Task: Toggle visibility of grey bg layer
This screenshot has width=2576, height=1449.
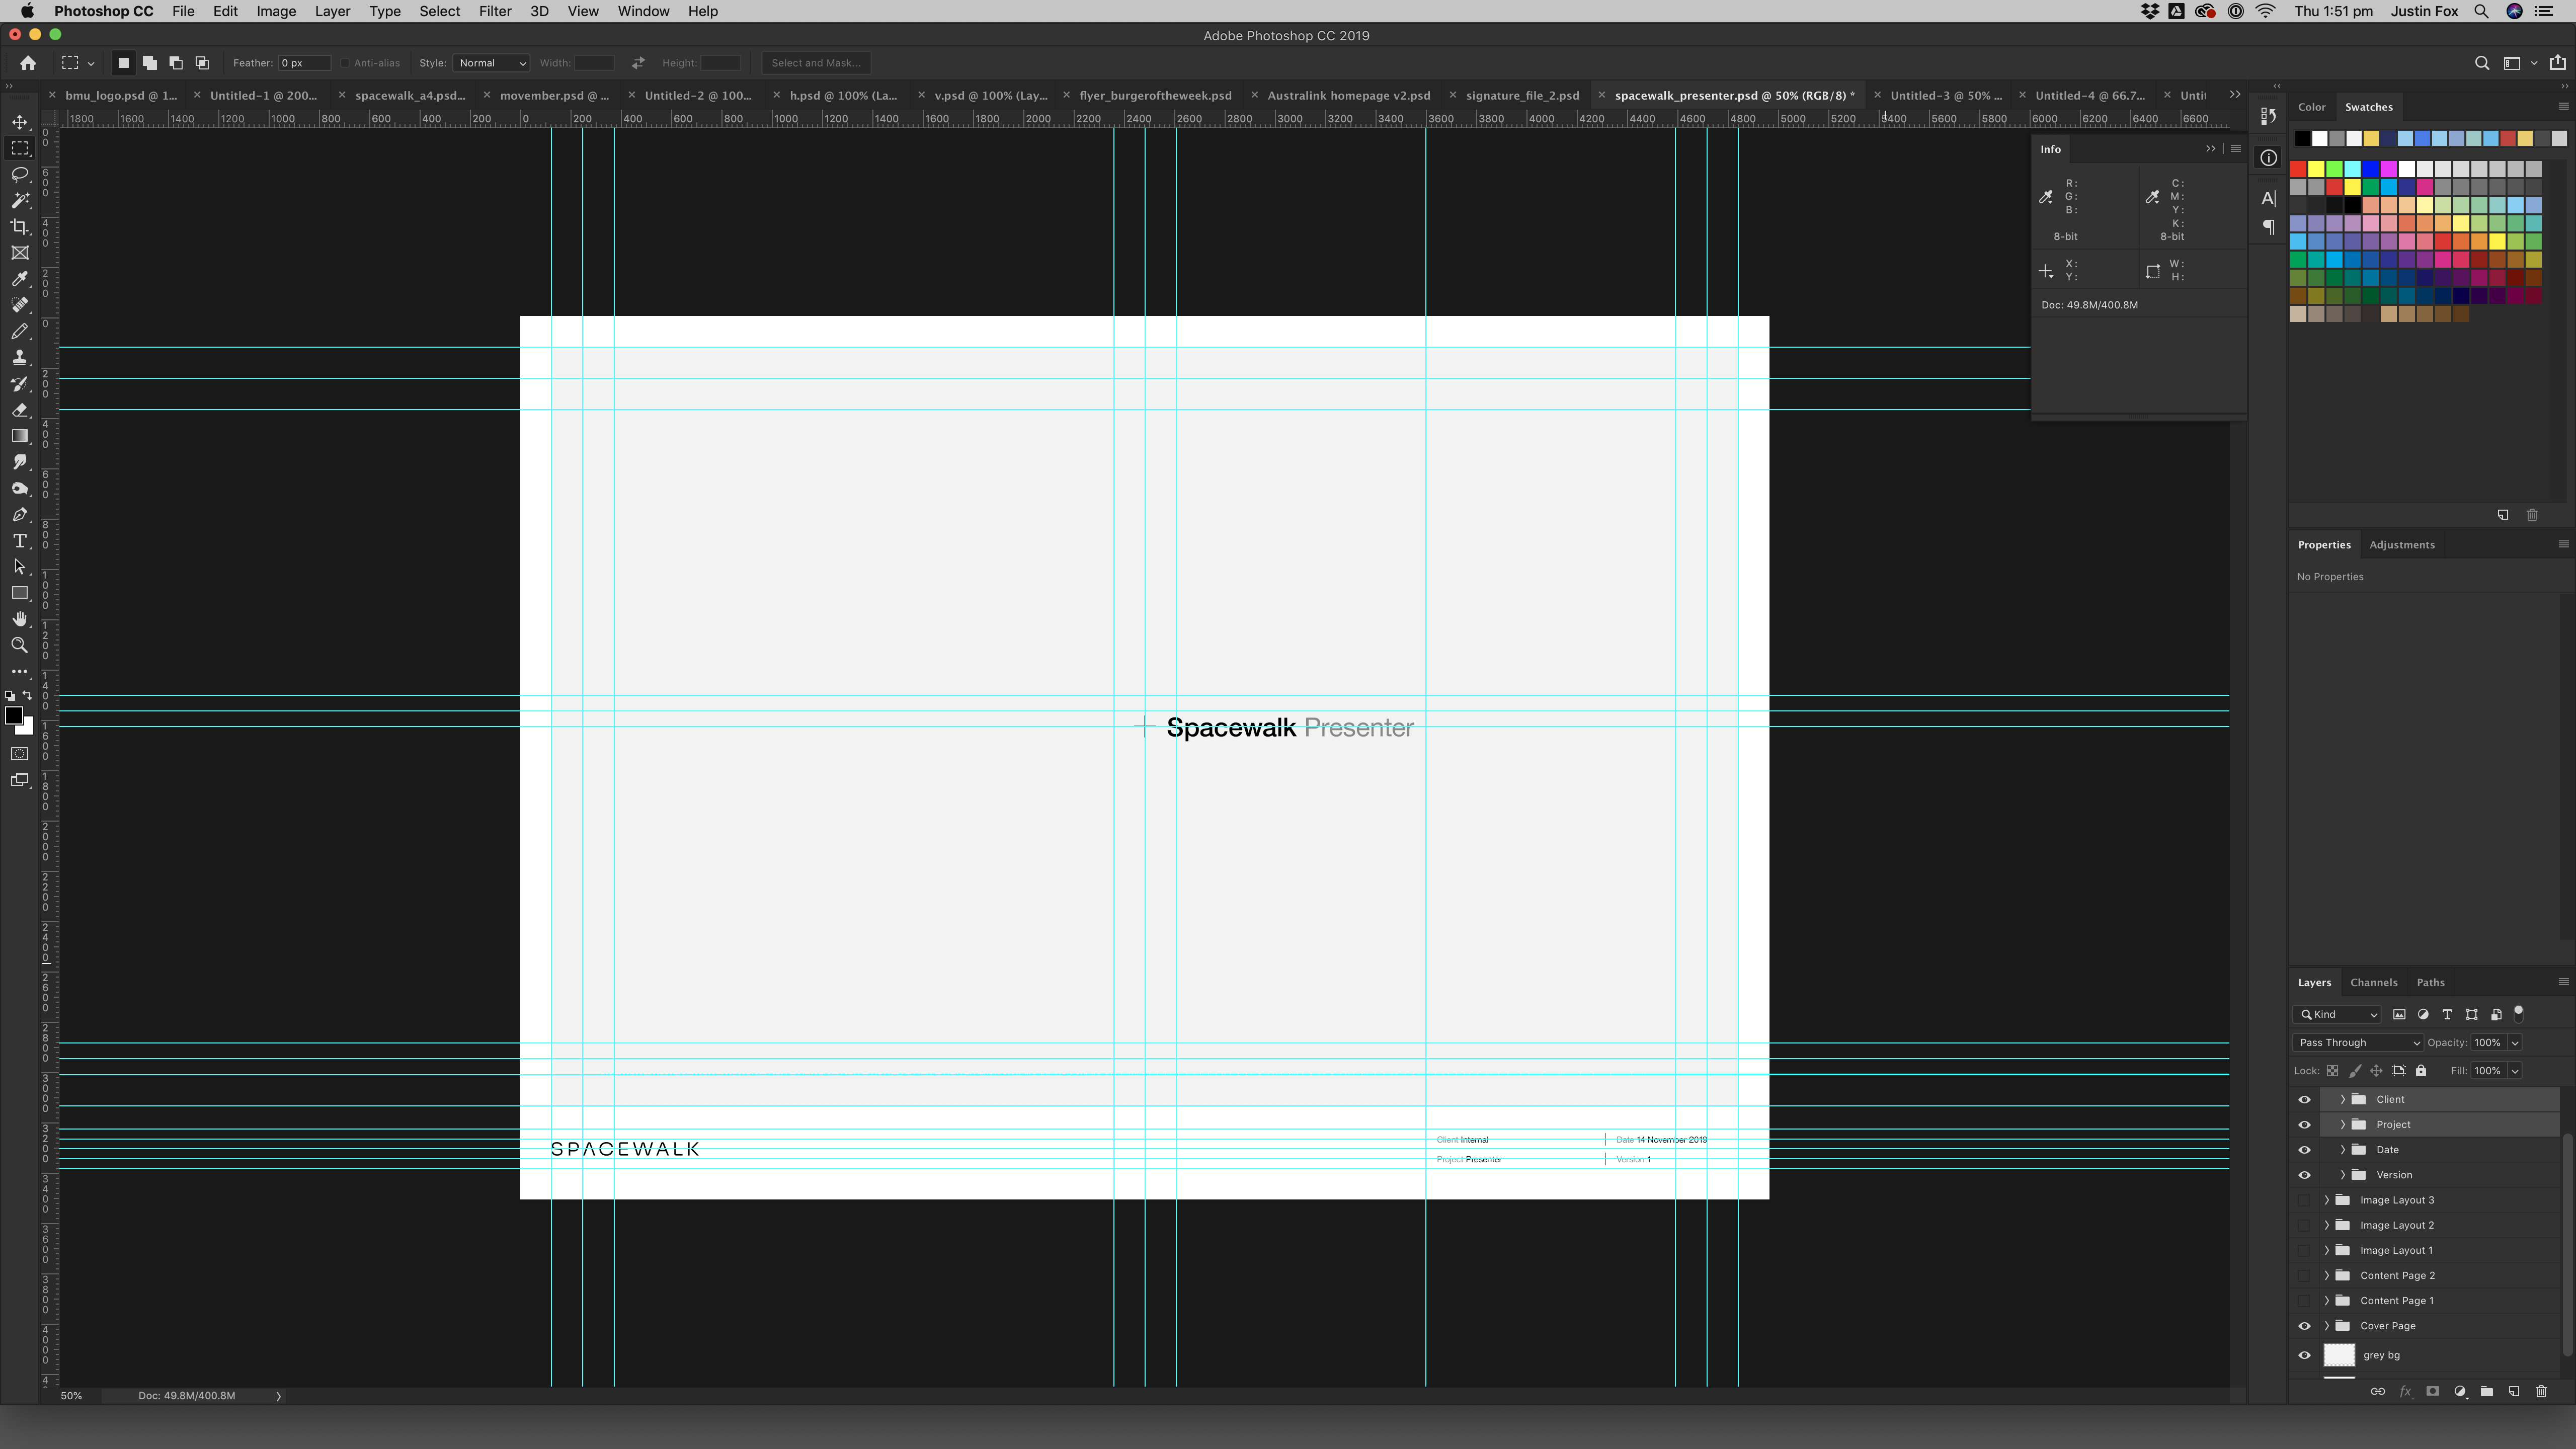Action: tap(2303, 1353)
